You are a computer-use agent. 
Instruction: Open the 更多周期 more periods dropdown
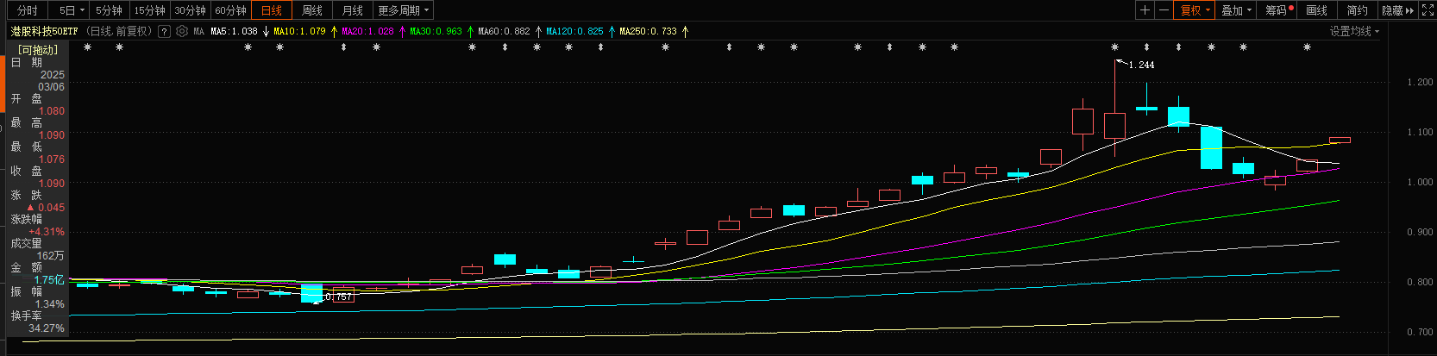point(403,10)
